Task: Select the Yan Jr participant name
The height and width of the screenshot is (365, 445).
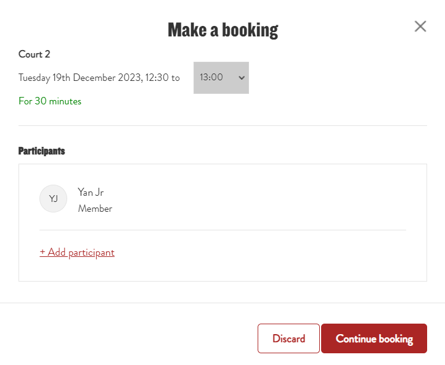Action: [x=91, y=192]
